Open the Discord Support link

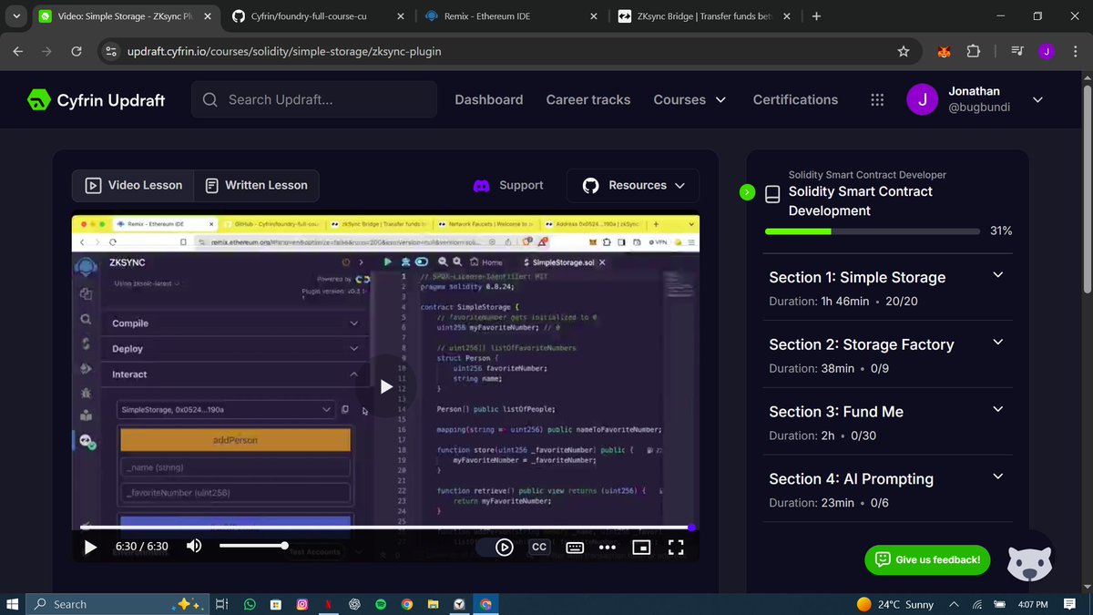pyautogui.click(x=508, y=185)
